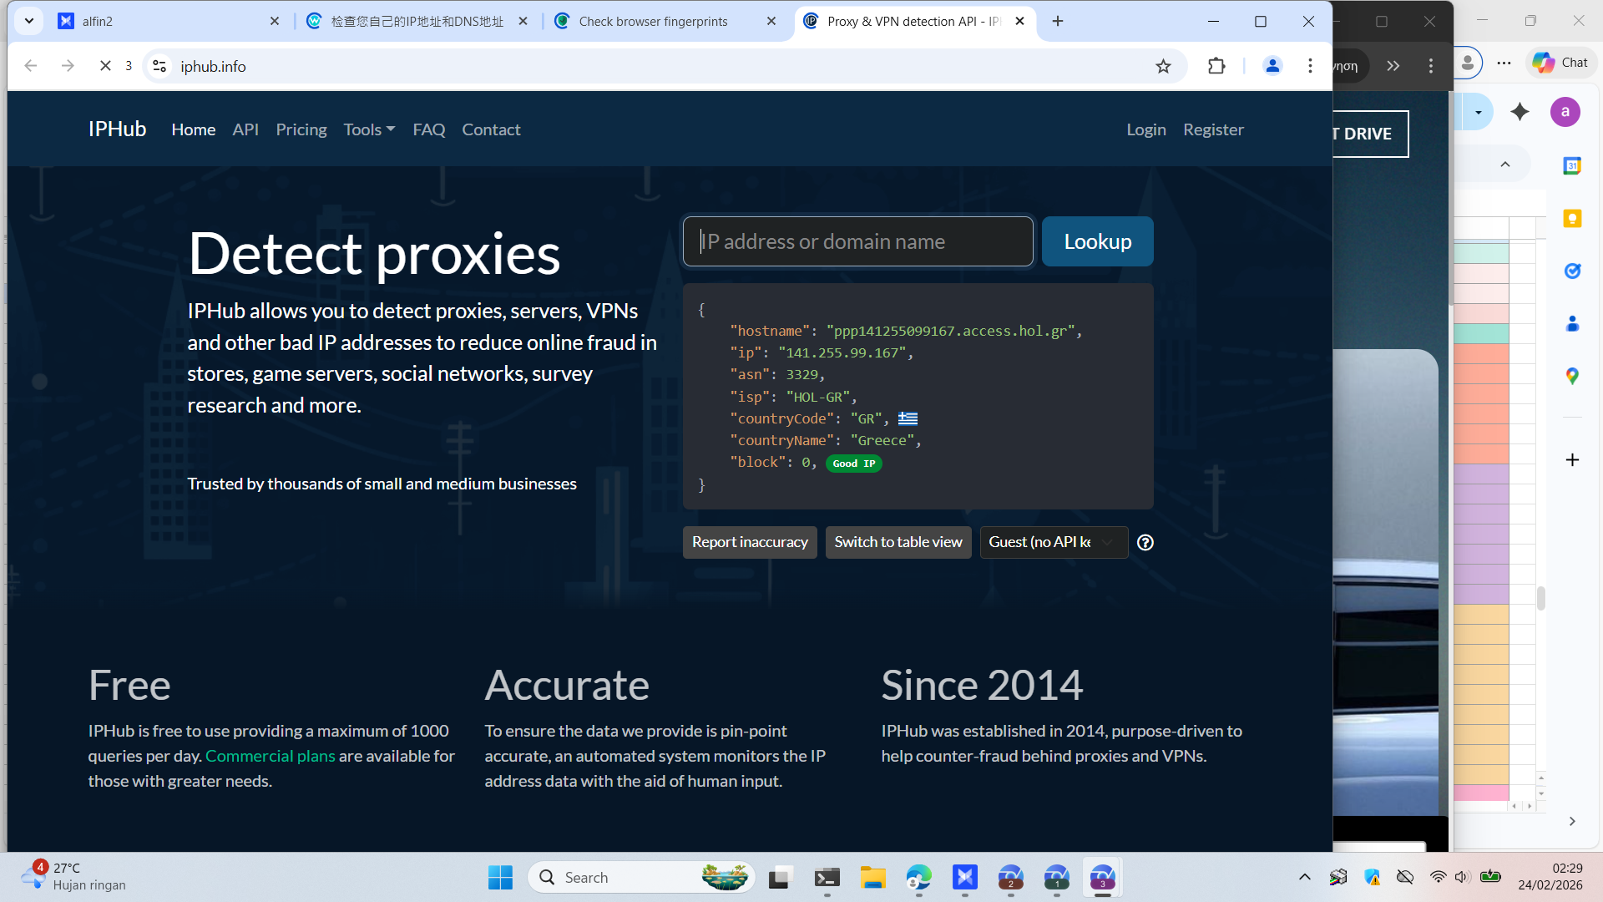Stop page loading with X button
Viewport: 1603px width, 902px height.
coord(105,66)
